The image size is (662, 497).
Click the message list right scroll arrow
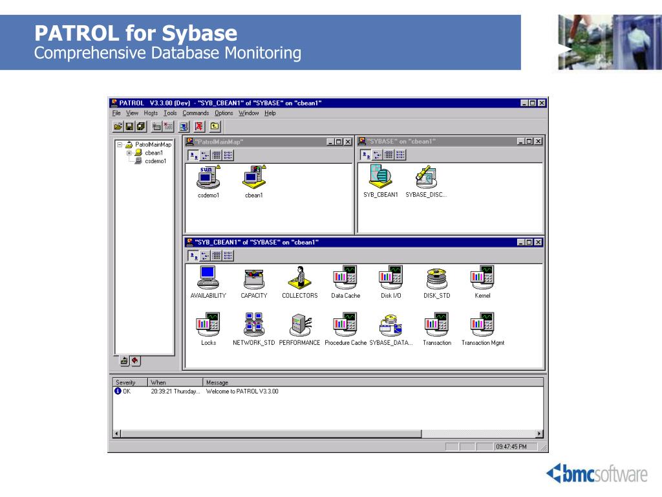pos(539,434)
